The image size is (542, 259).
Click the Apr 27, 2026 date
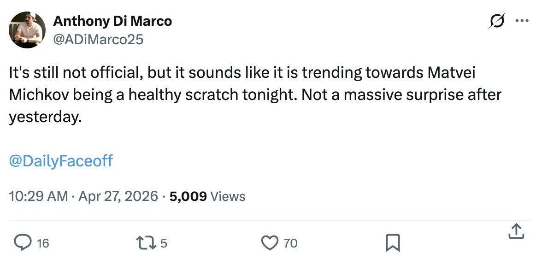pyautogui.click(x=118, y=196)
